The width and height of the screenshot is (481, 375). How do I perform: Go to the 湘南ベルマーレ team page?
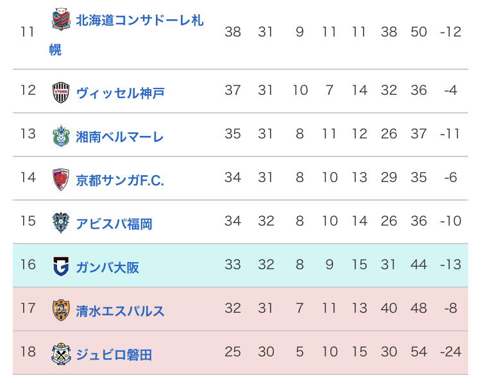120,137
